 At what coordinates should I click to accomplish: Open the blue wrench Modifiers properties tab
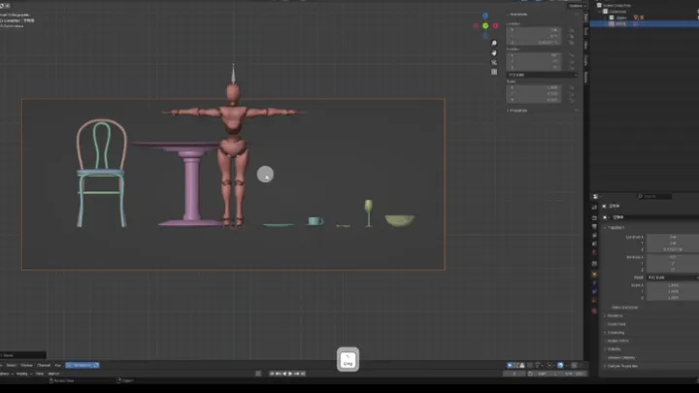click(x=594, y=283)
